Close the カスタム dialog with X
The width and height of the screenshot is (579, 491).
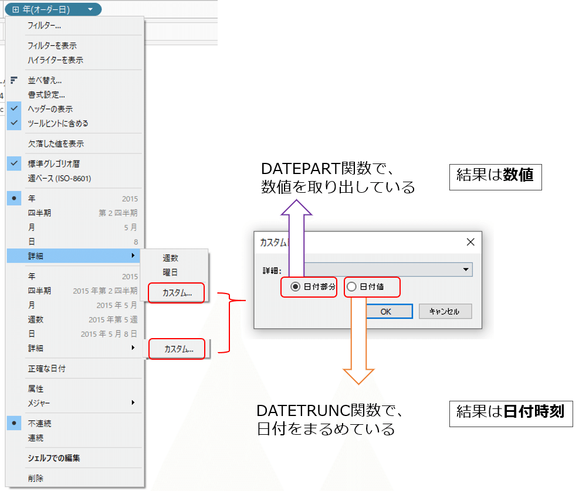tap(470, 242)
